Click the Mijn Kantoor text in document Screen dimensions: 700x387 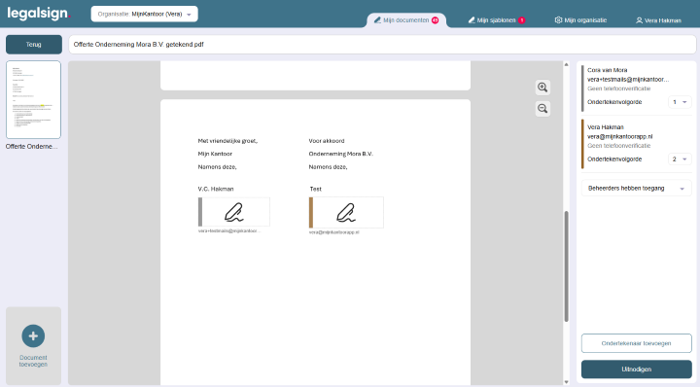click(215, 154)
